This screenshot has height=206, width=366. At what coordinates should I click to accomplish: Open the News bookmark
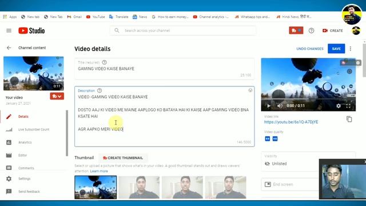(x=140, y=17)
